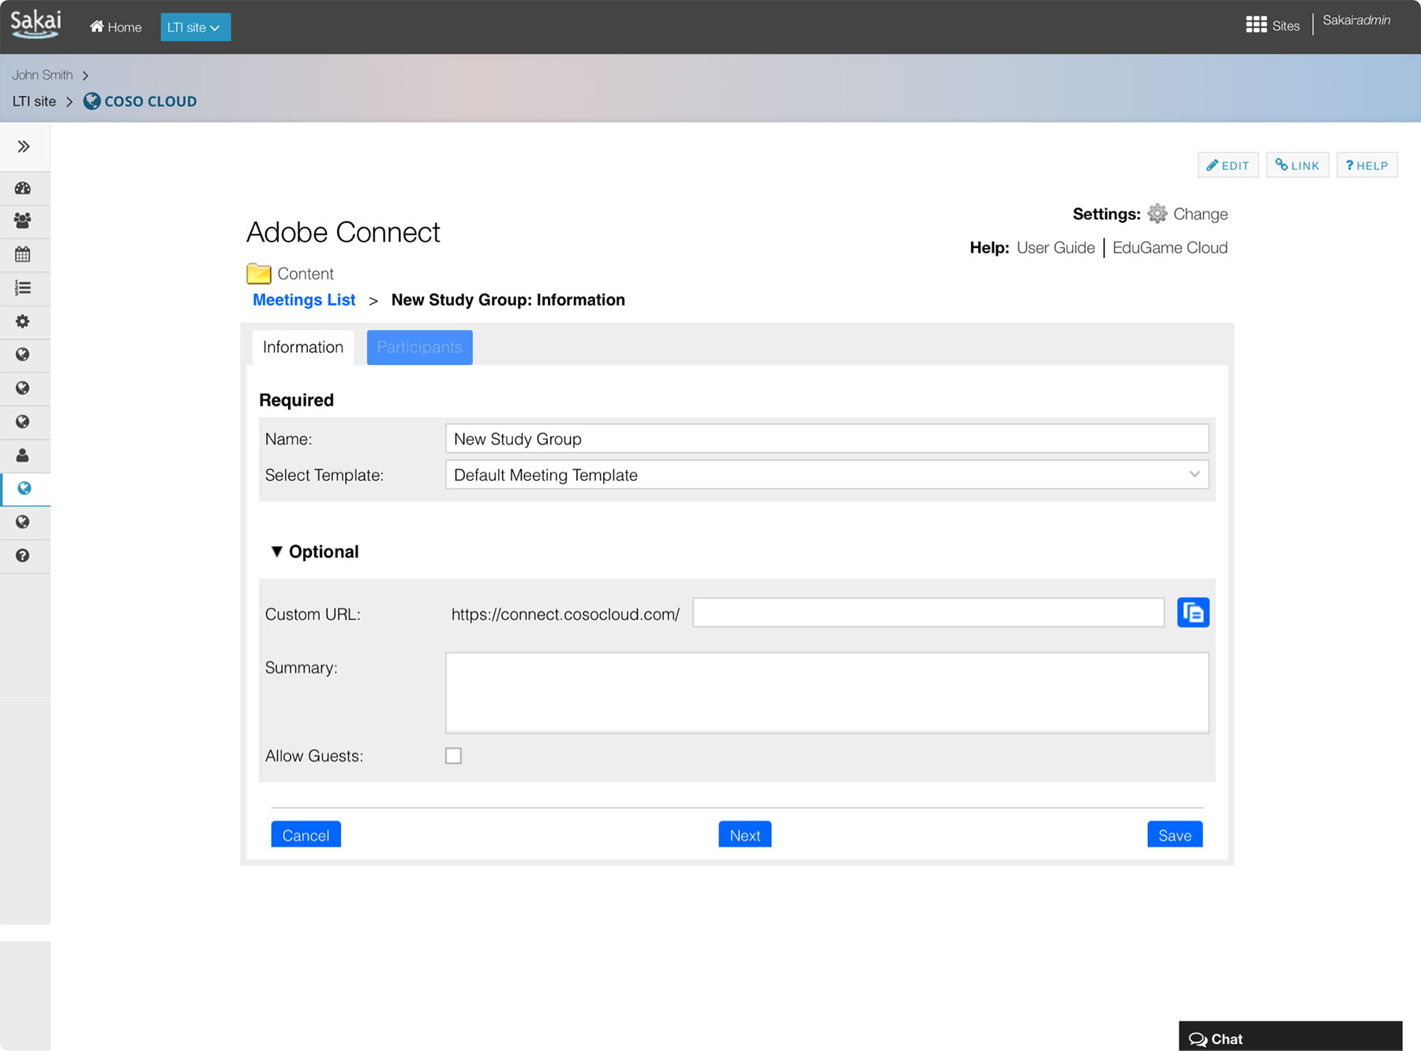
Task: Open the User Guide help link
Action: 1055,248
